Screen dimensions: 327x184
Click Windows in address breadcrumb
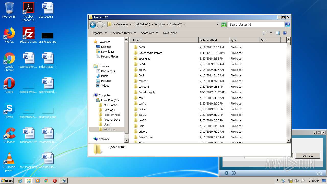coord(160,25)
